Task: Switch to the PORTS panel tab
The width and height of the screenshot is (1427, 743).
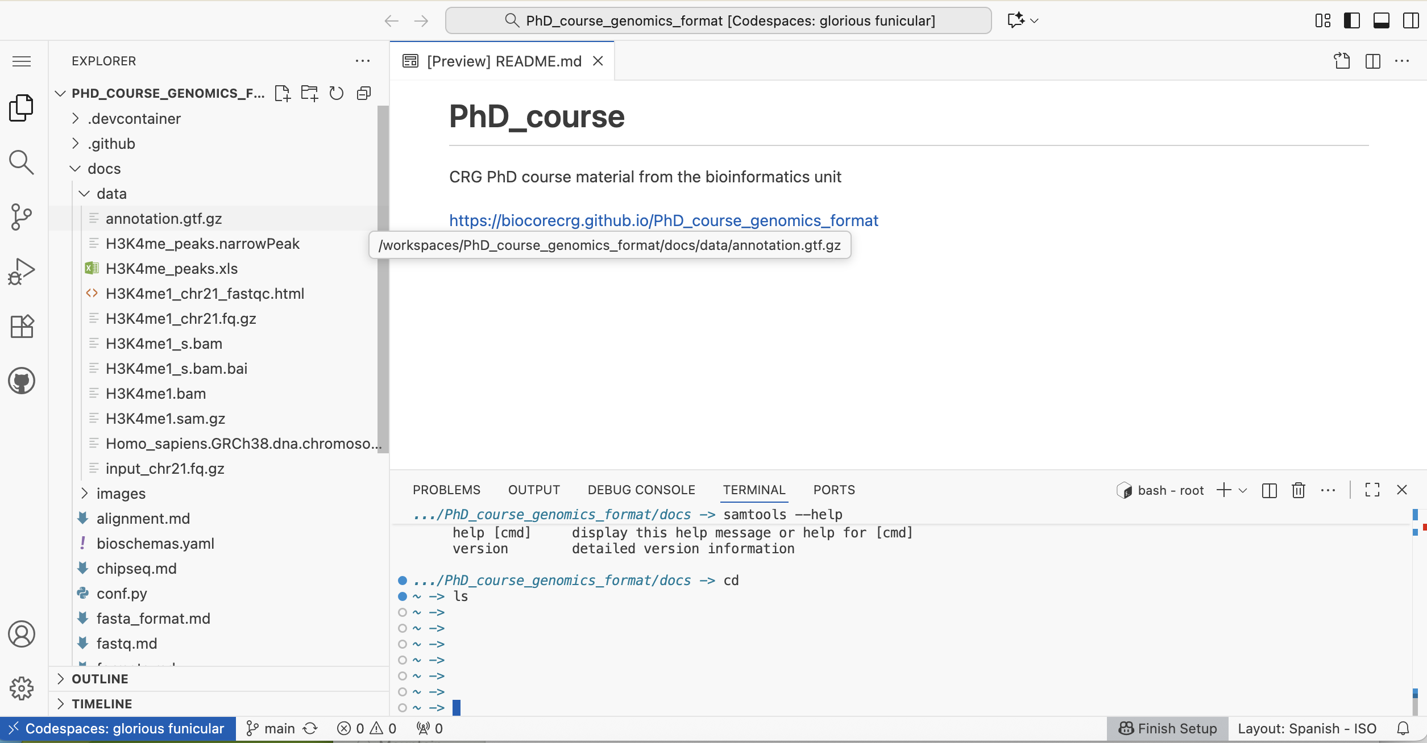Action: tap(834, 490)
